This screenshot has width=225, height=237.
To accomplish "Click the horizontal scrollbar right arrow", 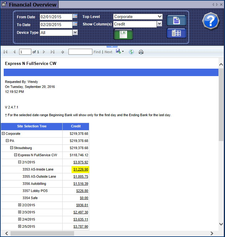I will [x=212, y=233].
